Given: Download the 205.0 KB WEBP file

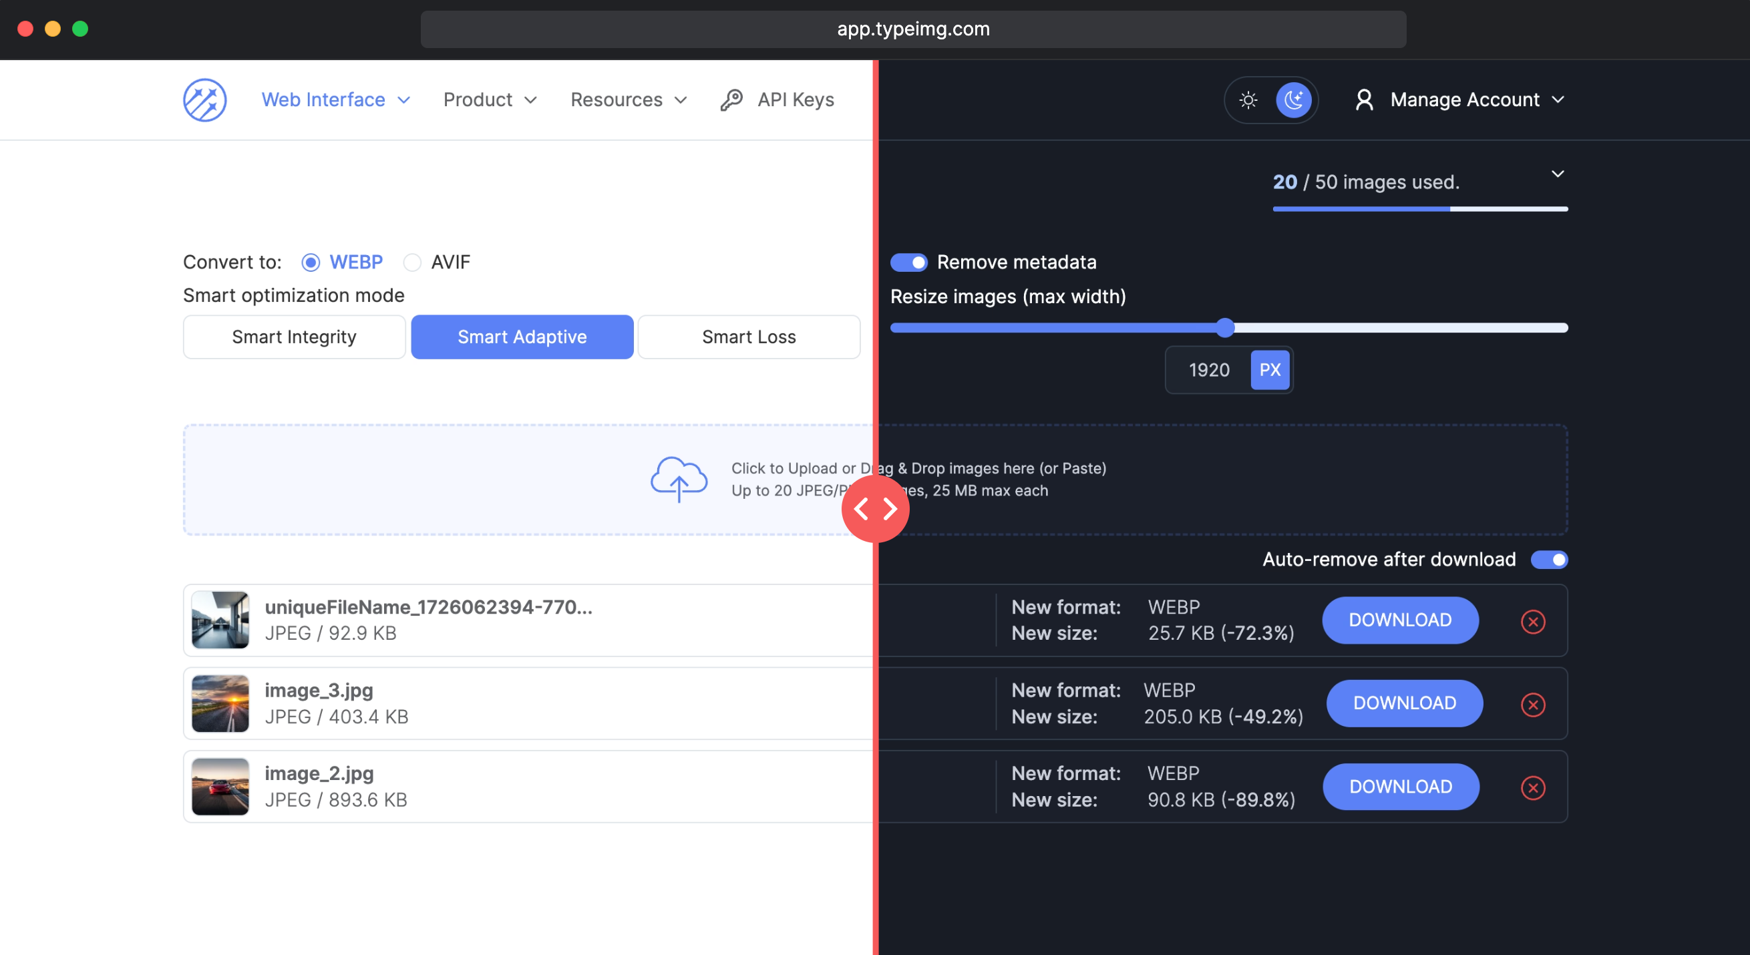Looking at the screenshot, I should [x=1404, y=704].
